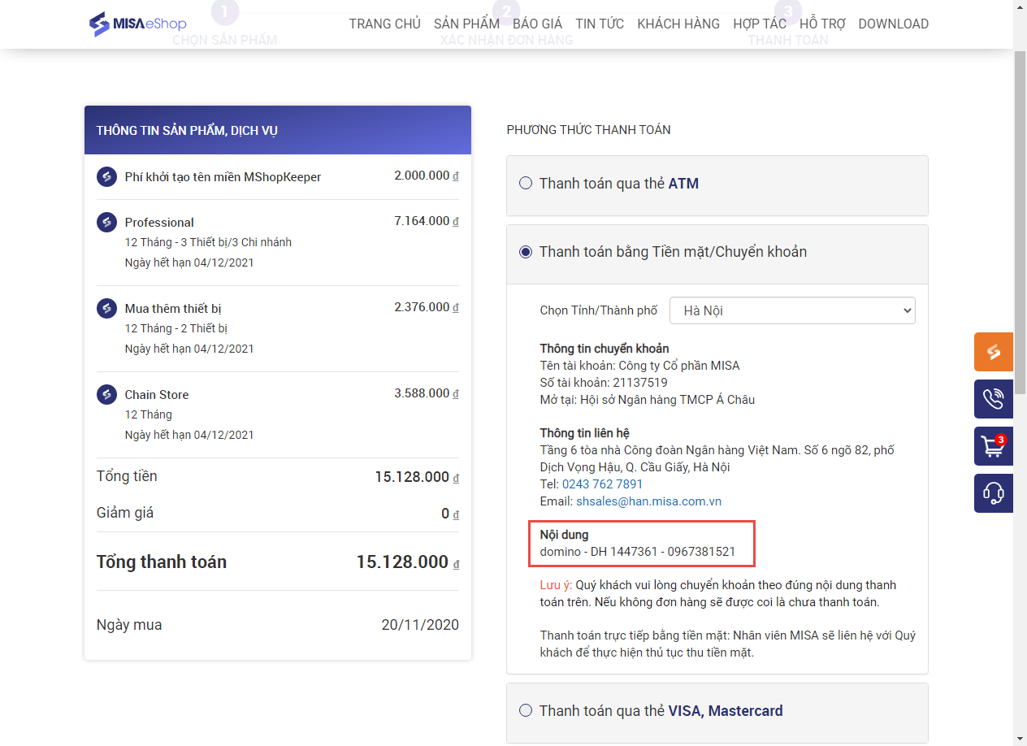Click the orange MISA floating sidebar icon

[x=993, y=352]
